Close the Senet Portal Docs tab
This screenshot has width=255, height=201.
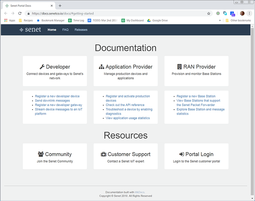pyautogui.click(x=52, y=6)
